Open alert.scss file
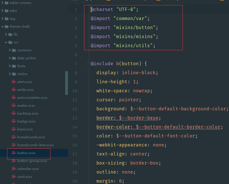Viewport: 229px width, 184px height. [25, 82]
